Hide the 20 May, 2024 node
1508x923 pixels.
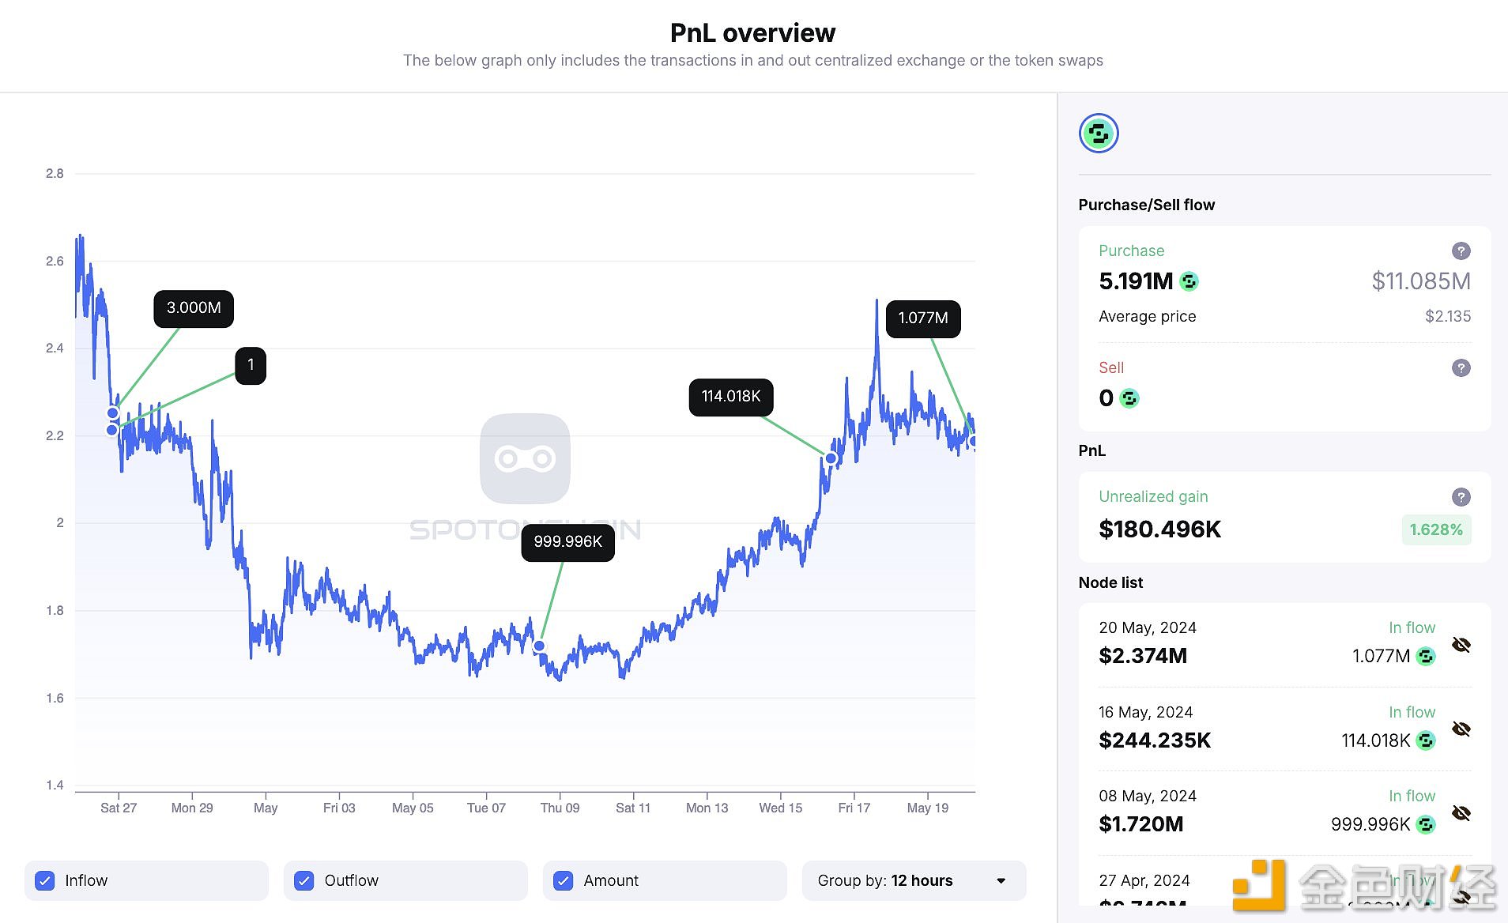(1461, 645)
